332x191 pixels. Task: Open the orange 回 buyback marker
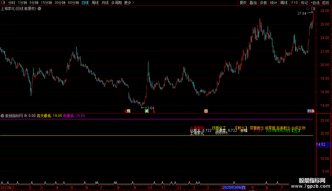click(x=206, y=111)
